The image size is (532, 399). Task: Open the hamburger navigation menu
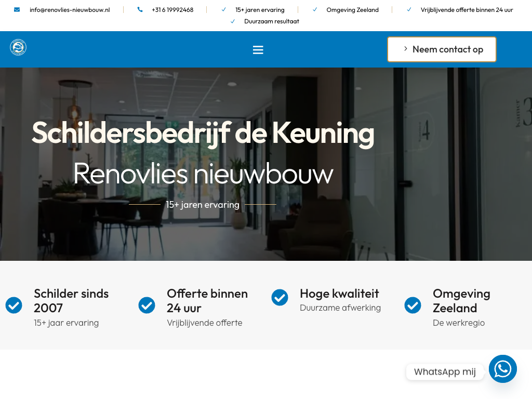(258, 50)
